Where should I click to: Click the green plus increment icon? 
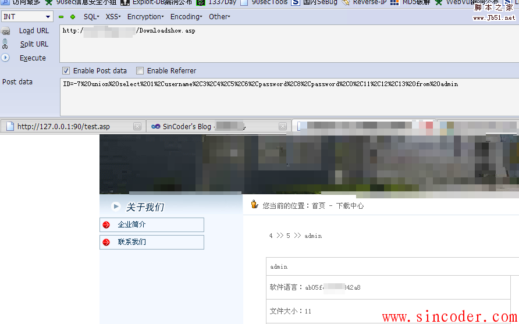[x=73, y=16]
